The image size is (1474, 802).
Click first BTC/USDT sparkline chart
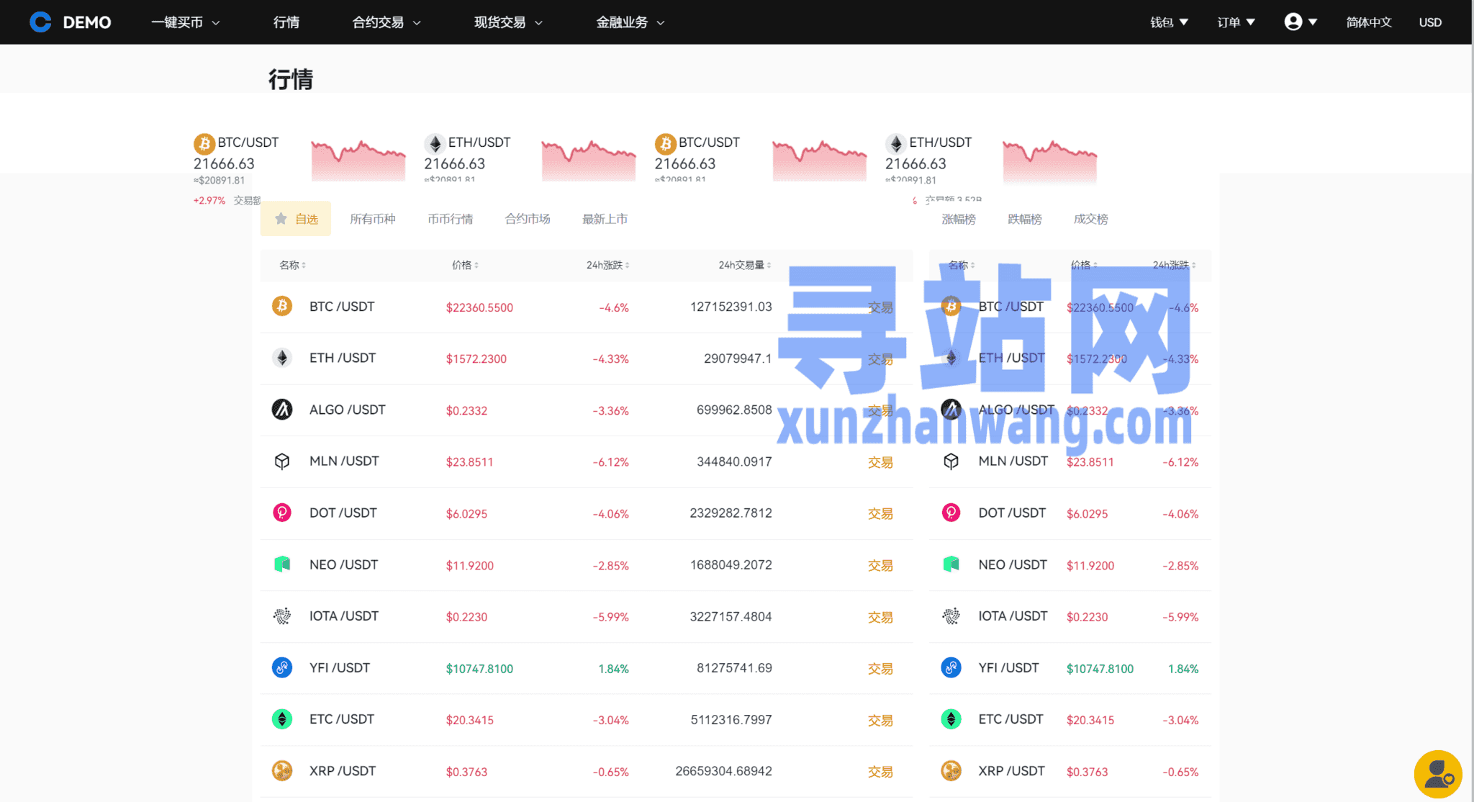point(358,160)
